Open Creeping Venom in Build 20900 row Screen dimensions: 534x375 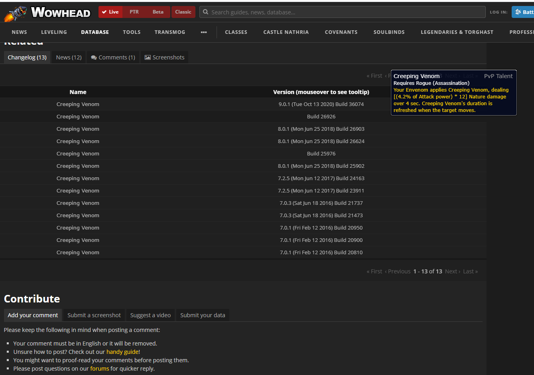[x=78, y=240]
